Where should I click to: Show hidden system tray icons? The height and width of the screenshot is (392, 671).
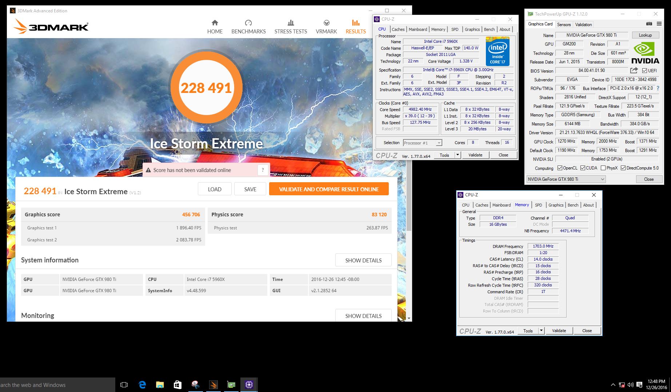(x=613, y=385)
